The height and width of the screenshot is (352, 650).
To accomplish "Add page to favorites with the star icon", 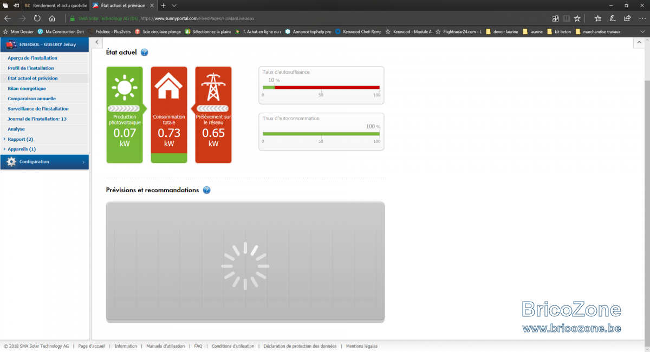I will pyautogui.click(x=577, y=18).
